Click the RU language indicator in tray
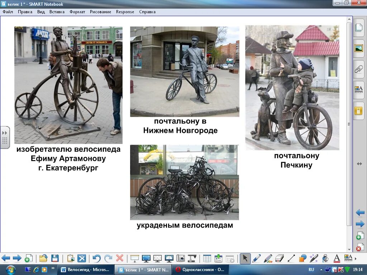367x275 pixels. click(311, 270)
